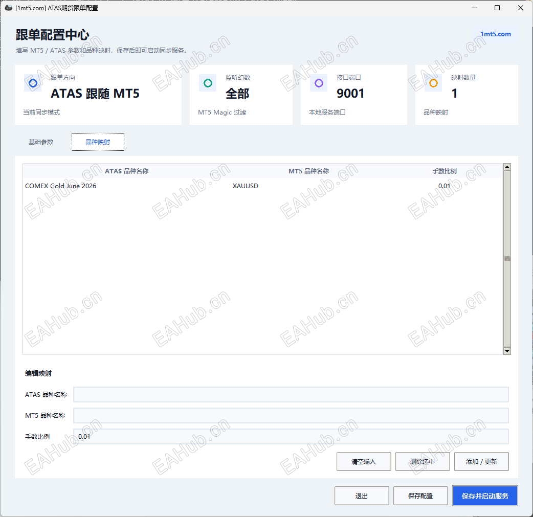Click the 当前同步模式 caption

[41, 112]
